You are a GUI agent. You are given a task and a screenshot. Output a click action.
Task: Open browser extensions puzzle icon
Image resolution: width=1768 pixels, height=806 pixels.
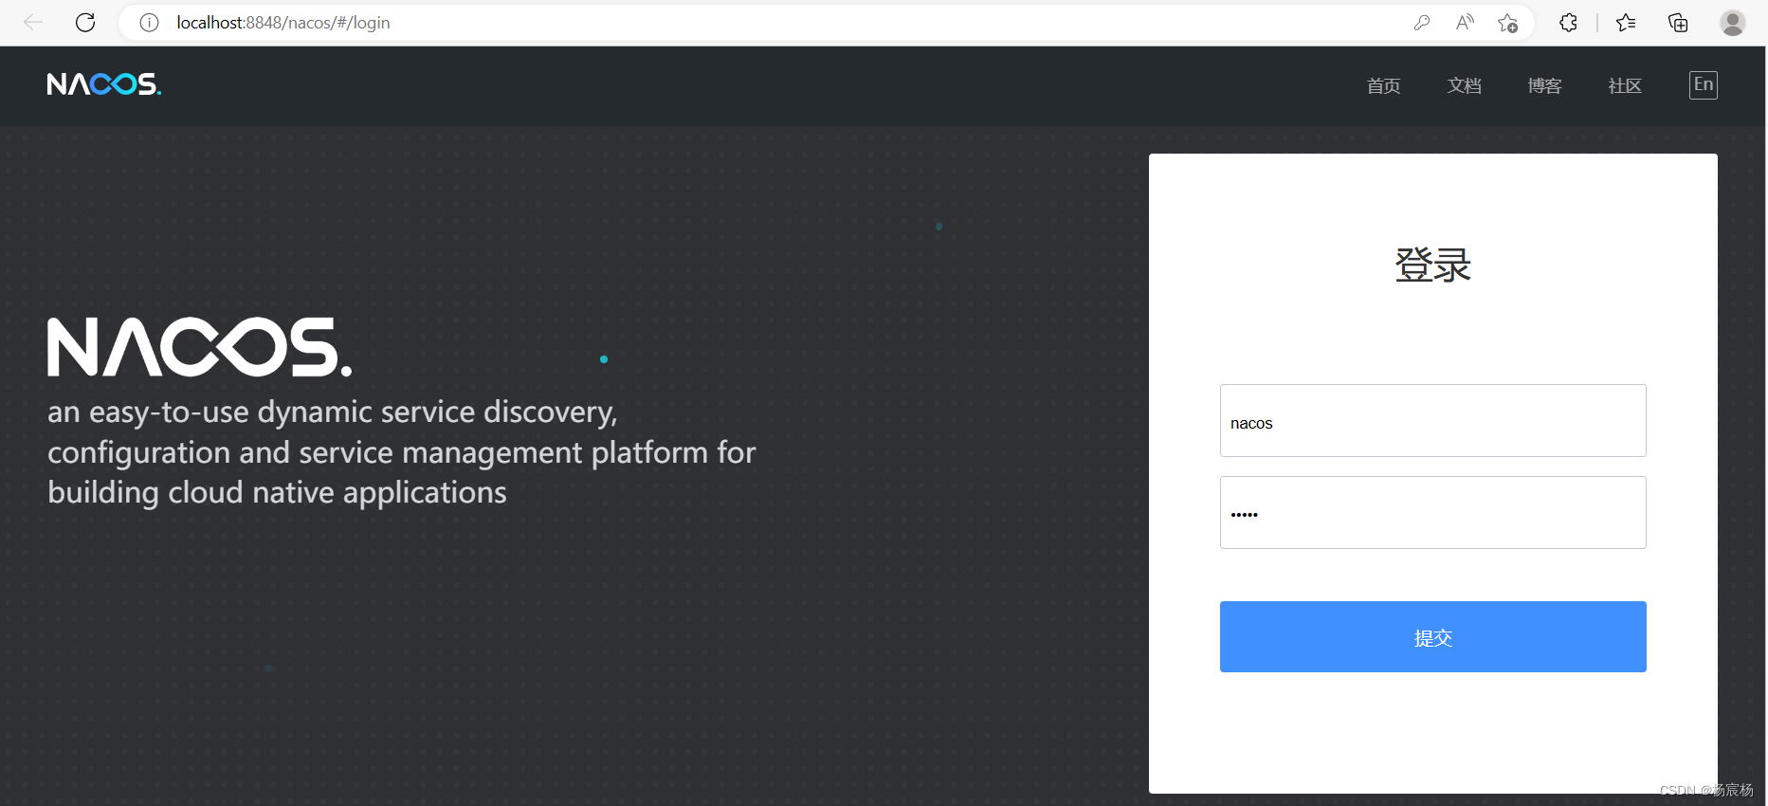coord(1569,23)
